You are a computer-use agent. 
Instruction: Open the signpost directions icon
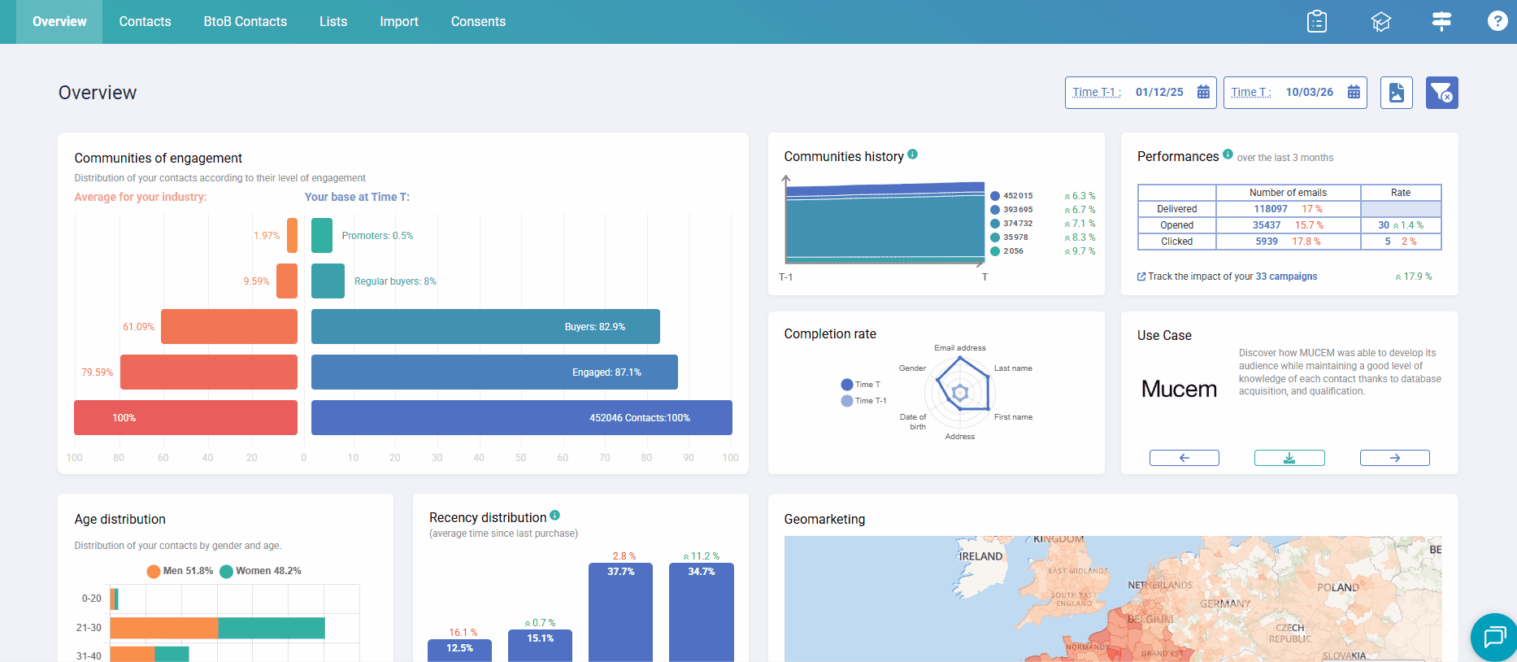click(1441, 22)
